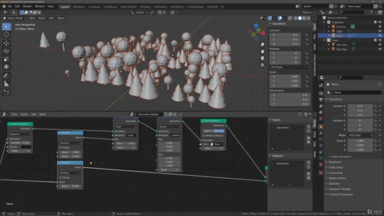Switch to the Shading workspace tab

(x=145, y=7)
